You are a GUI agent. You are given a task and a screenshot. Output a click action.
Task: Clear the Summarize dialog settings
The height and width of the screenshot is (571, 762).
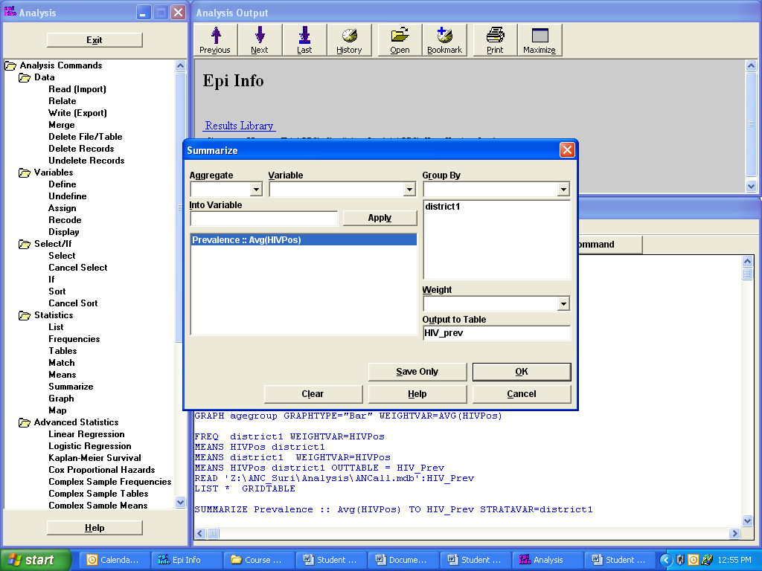pyautogui.click(x=313, y=394)
